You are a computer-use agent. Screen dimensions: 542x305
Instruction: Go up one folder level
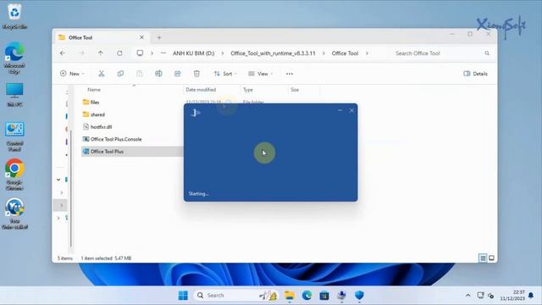100,53
